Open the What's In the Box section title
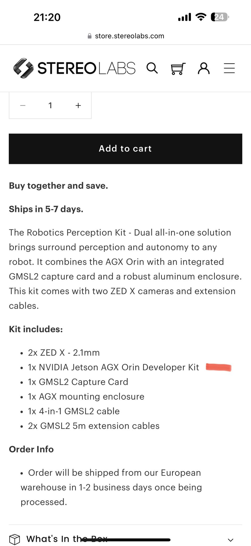Image resolution: width=251 pixels, height=546 pixels. [x=67, y=539]
